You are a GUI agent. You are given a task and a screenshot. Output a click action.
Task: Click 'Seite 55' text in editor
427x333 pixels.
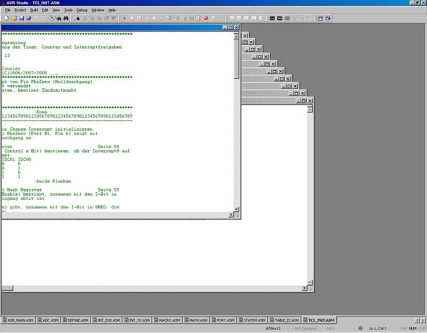tap(108, 190)
